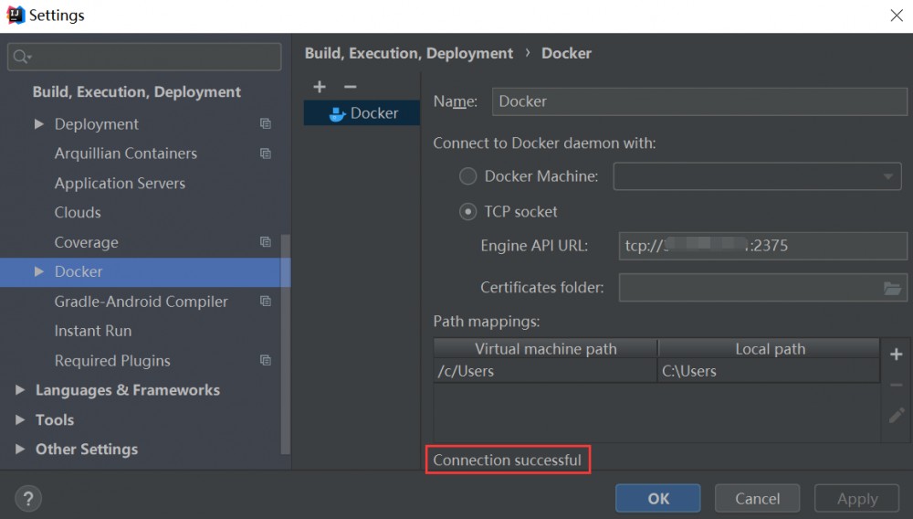Click the IntelliJ logo in title bar
Viewport: 913px width, 519px height.
16,15
